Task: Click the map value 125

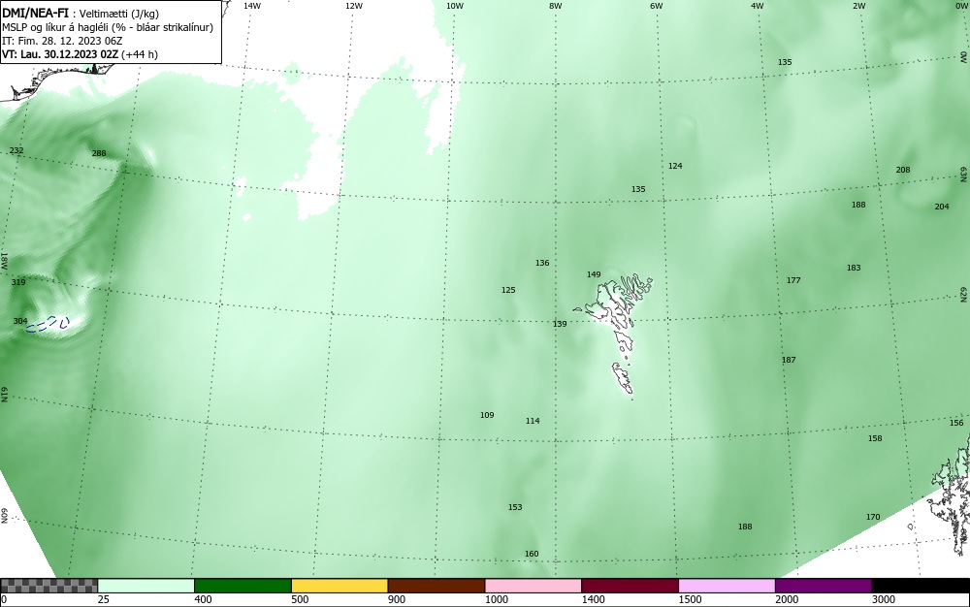Action: point(508,291)
